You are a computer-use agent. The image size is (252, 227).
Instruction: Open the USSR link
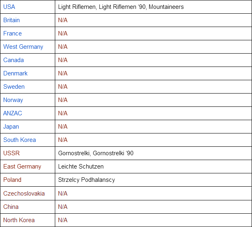[11, 153]
